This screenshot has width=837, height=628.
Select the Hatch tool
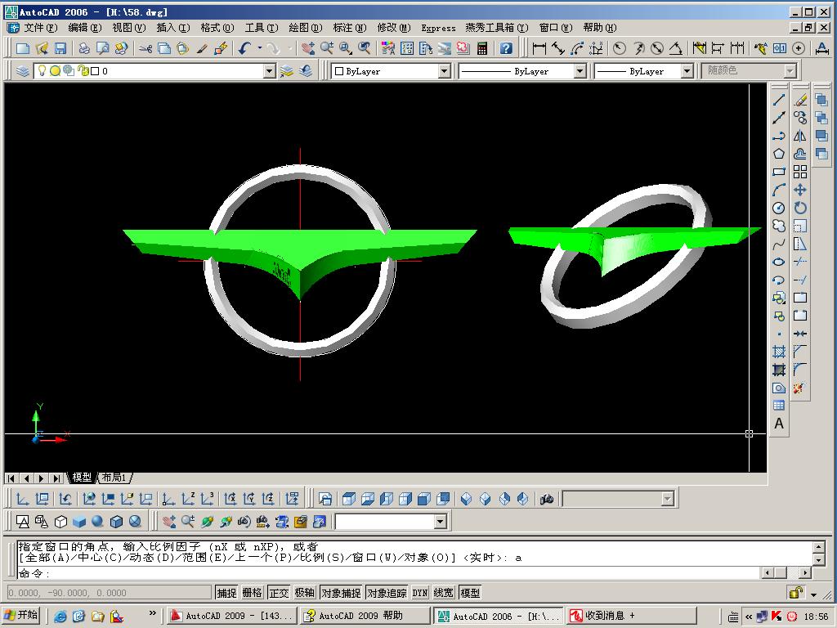click(779, 352)
